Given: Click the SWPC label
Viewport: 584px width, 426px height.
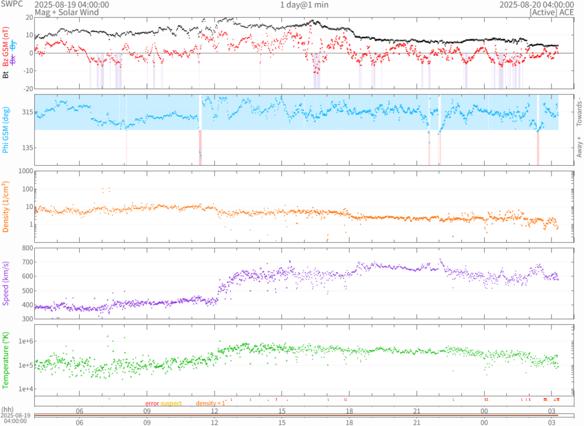Looking at the screenshot, I should coord(13,5).
